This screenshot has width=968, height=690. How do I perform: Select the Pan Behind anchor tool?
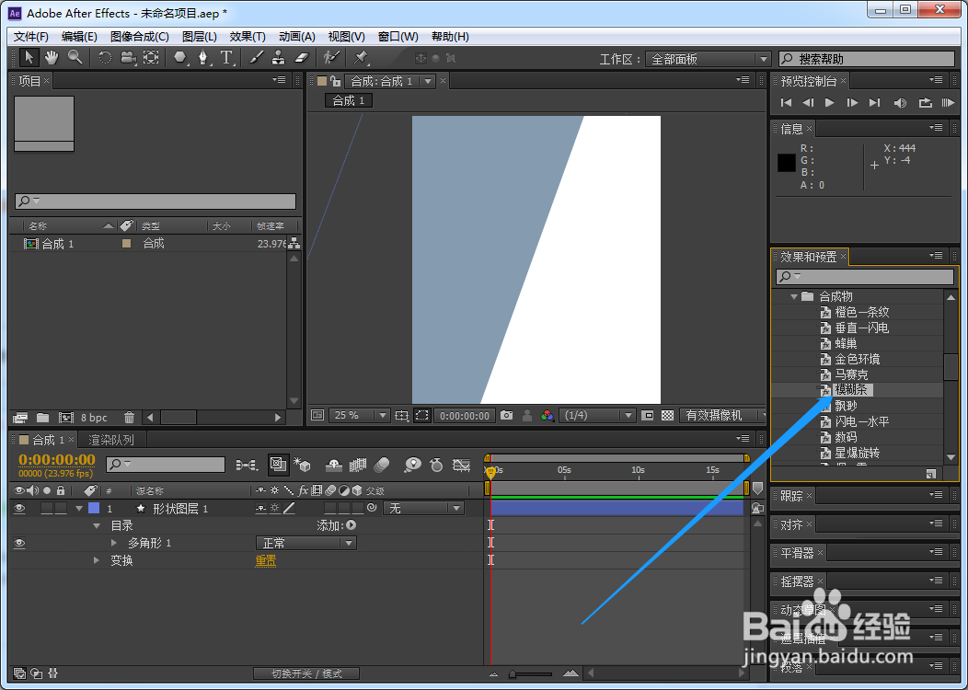coord(151,58)
